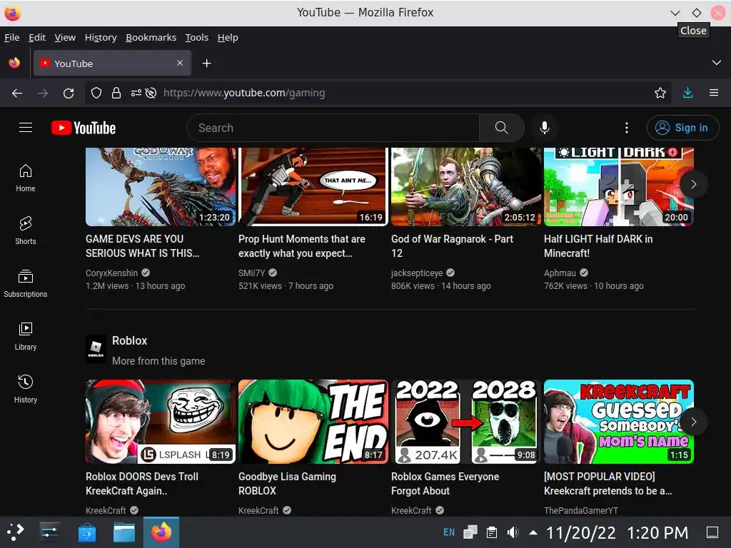
Task: Select the YouTube browser tab
Action: click(x=112, y=63)
